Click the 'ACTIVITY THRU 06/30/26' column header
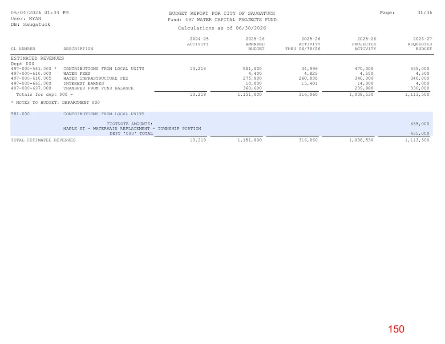This screenshot has width=445, height=344. (x=303, y=47)
